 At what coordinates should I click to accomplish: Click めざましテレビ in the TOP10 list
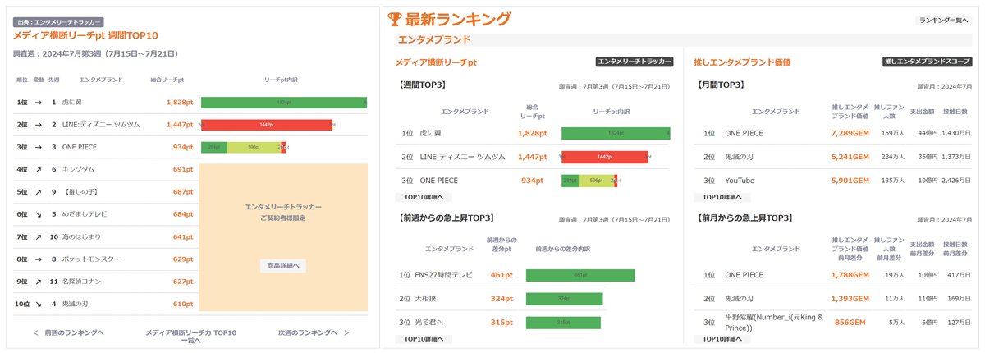(85, 214)
